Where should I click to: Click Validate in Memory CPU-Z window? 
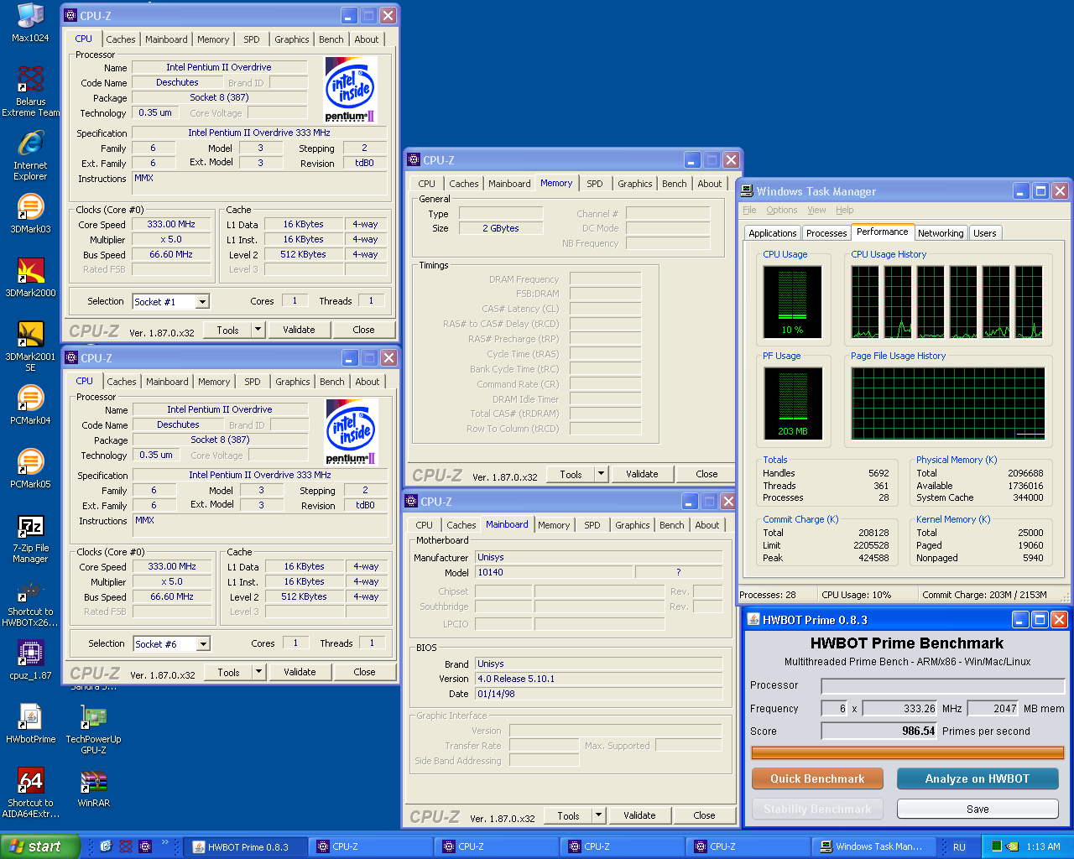pyautogui.click(x=642, y=474)
